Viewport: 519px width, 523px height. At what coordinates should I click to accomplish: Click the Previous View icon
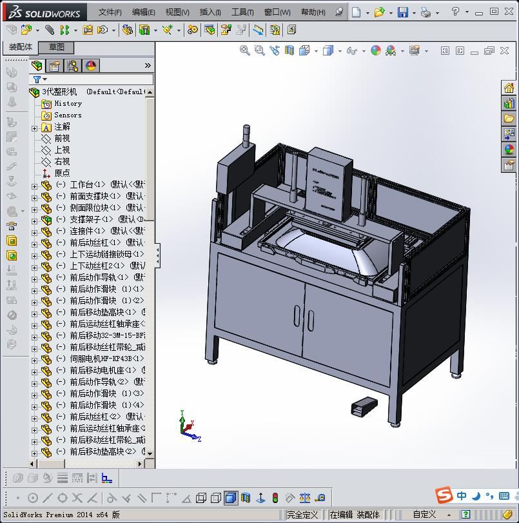point(275,51)
